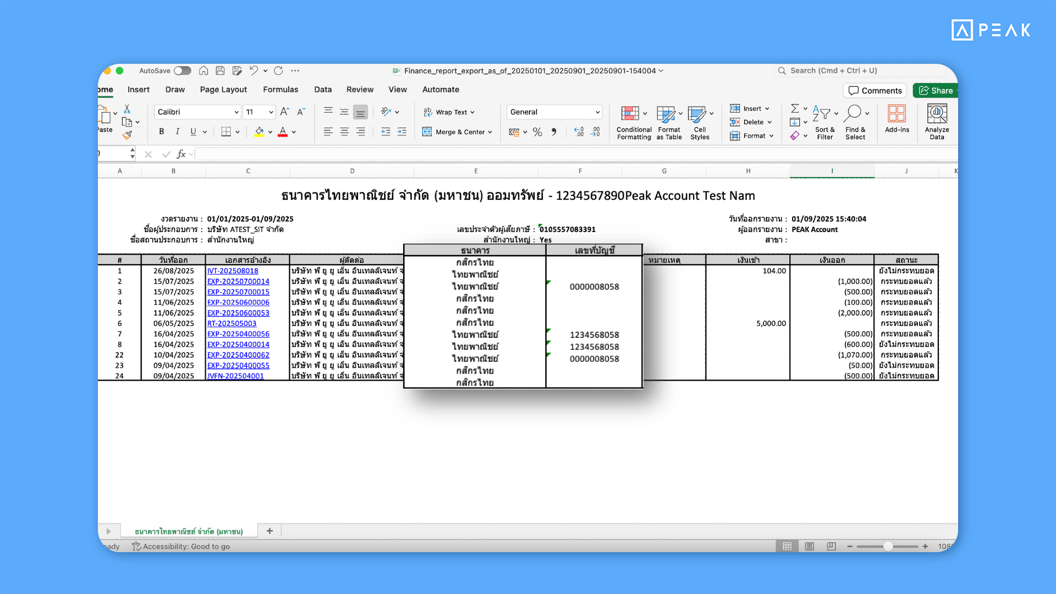
Task: Switch to the Formulas tab
Action: coord(280,90)
